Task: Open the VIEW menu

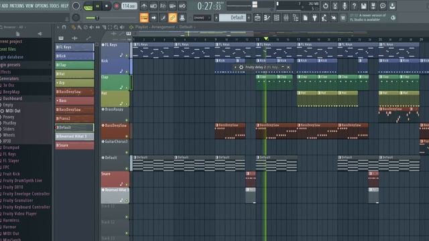Action: 29,6
